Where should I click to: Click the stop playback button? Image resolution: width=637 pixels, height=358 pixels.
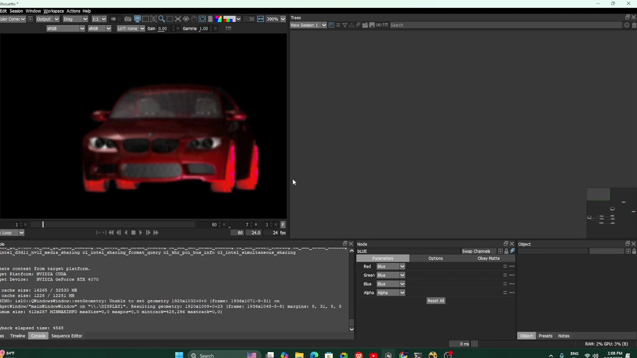[x=133, y=233]
